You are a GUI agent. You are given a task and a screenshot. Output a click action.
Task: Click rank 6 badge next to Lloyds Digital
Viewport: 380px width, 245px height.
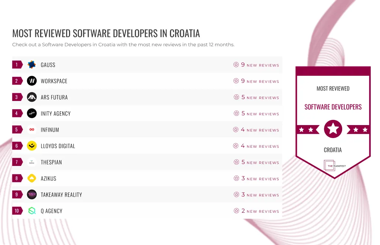tap(17, 146)
